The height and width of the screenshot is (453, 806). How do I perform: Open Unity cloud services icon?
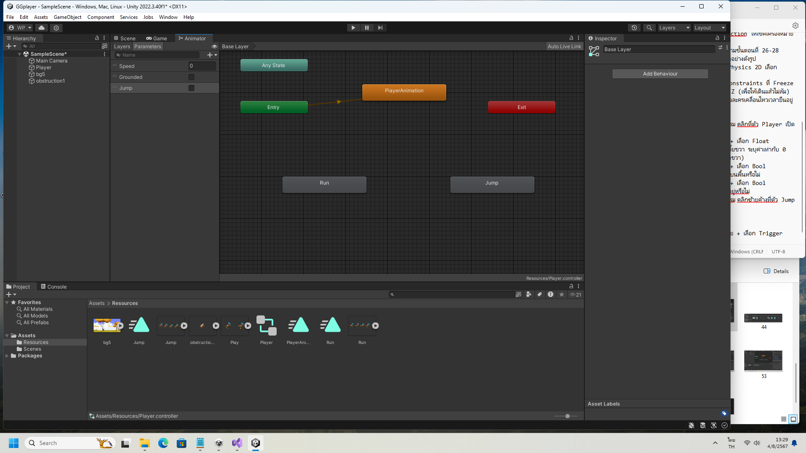(x=41, y=28)
